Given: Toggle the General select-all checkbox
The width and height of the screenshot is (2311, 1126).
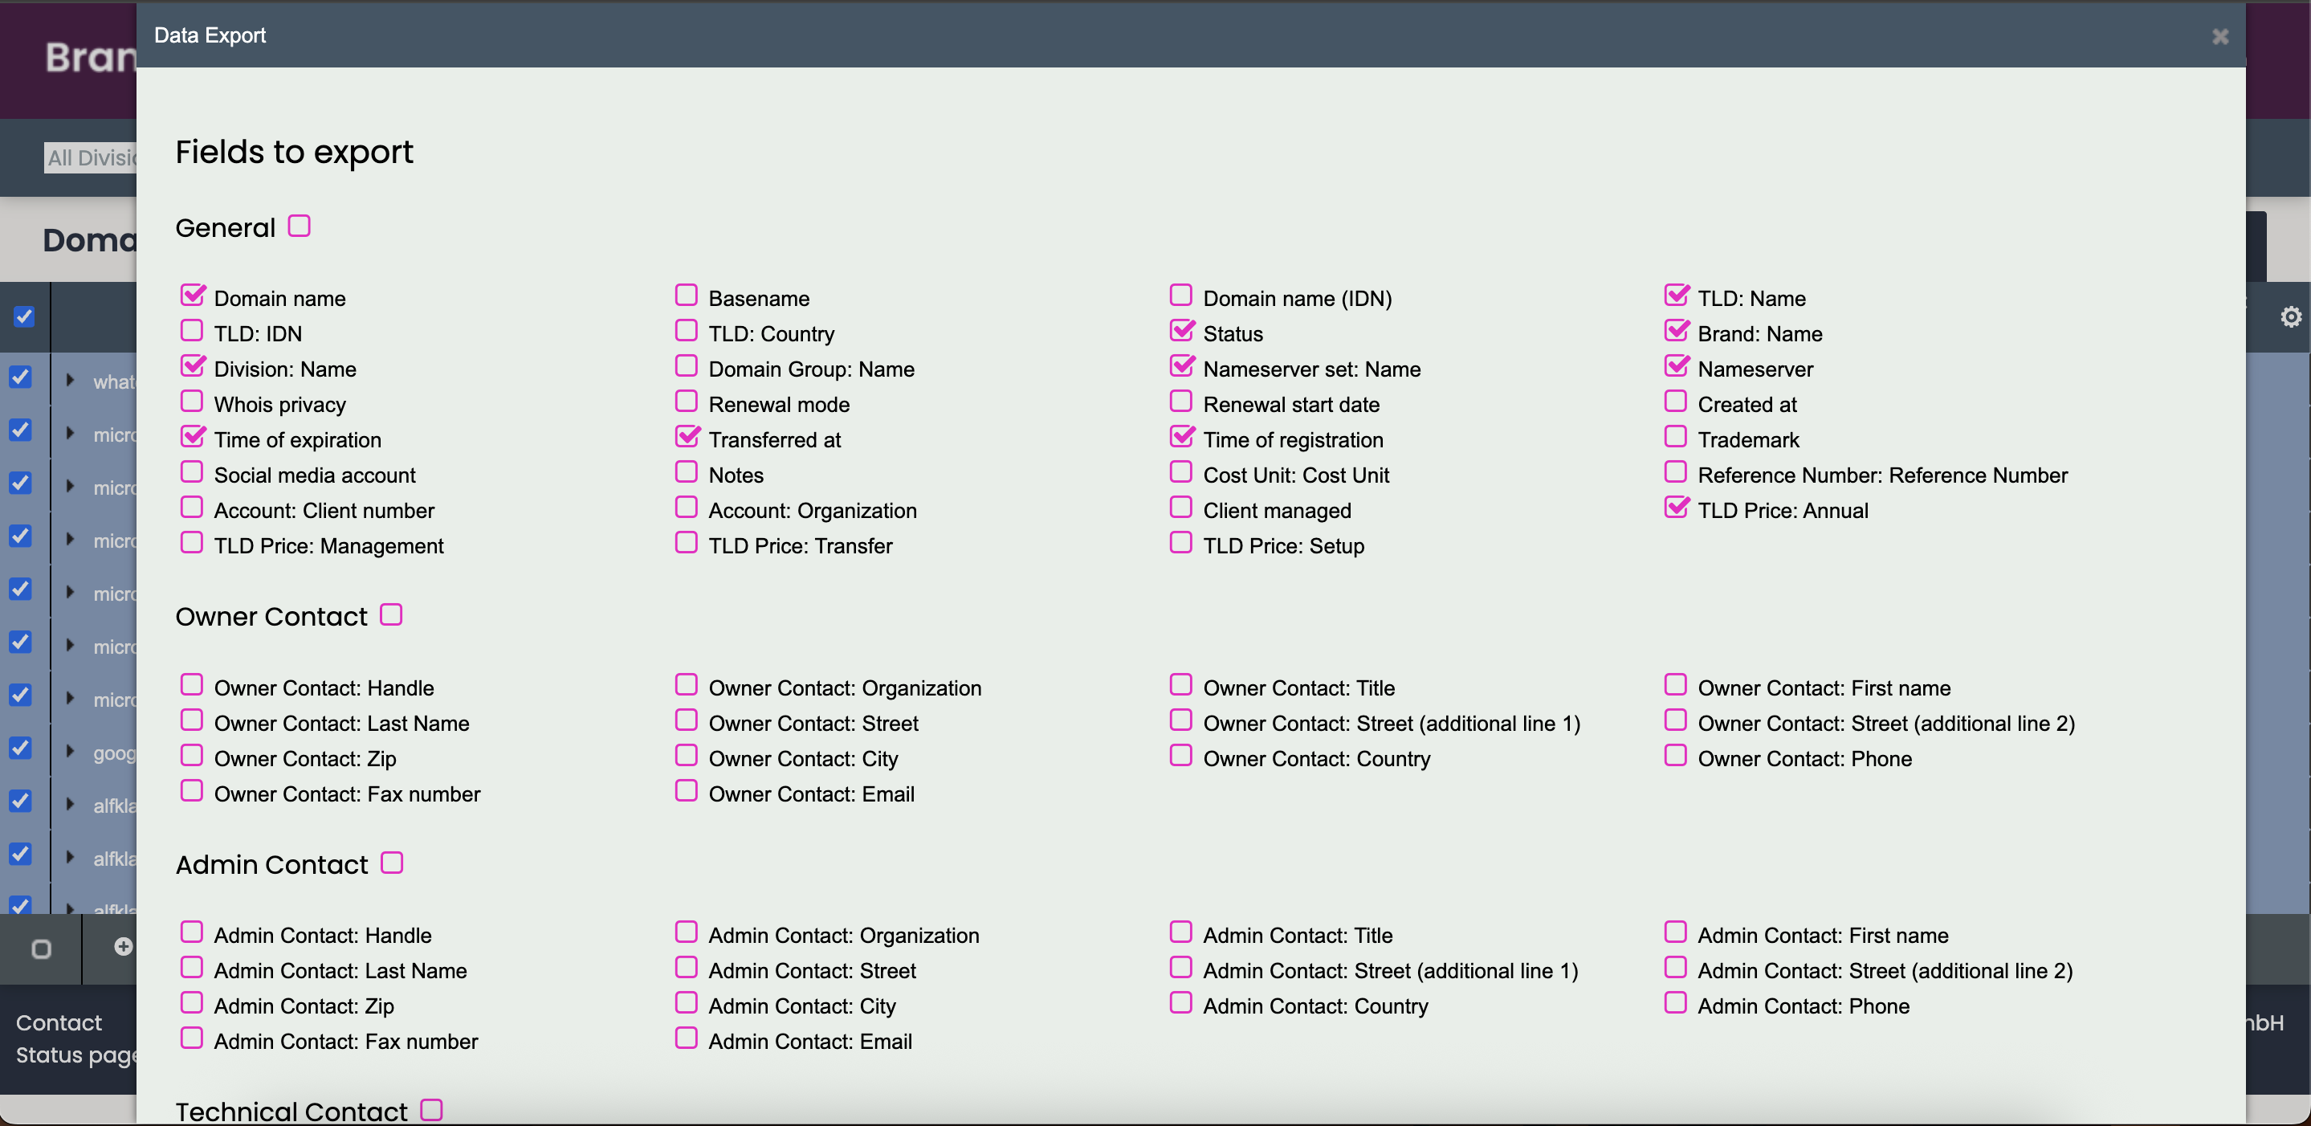Looking at the screenshot, I should pos(299,226).
